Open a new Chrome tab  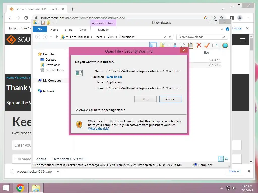point(73,9)
